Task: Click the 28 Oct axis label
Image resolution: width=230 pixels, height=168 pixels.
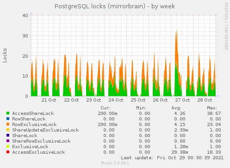Action: (x=205, y=100)
